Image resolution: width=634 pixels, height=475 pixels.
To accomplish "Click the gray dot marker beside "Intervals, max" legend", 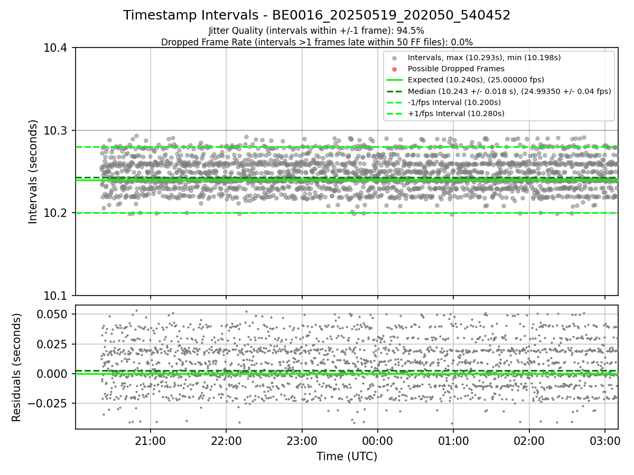I will click(394, 58).
